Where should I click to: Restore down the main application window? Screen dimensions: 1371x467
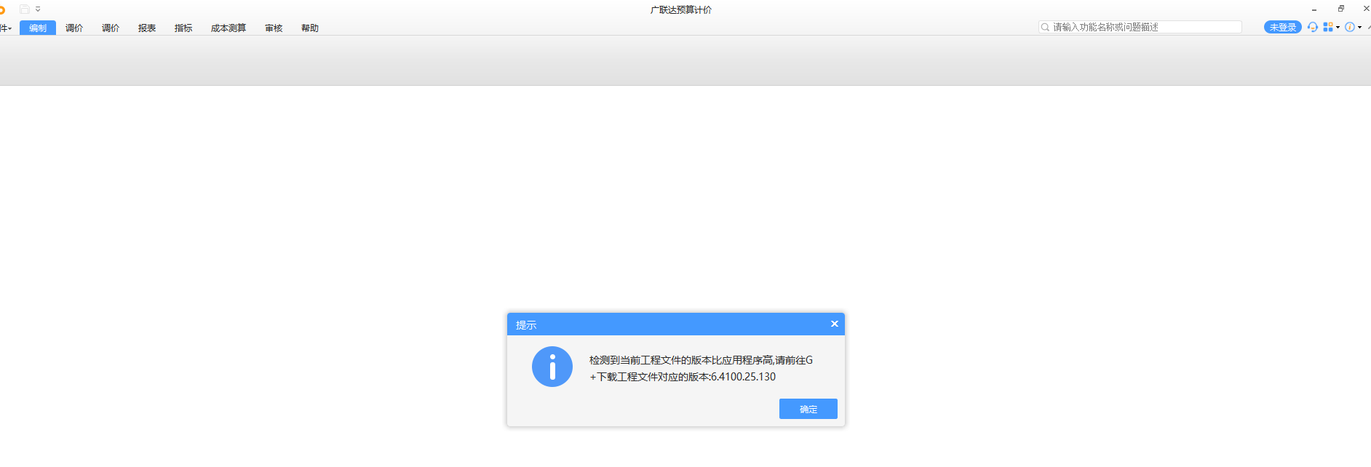(x=1341, y=9)
